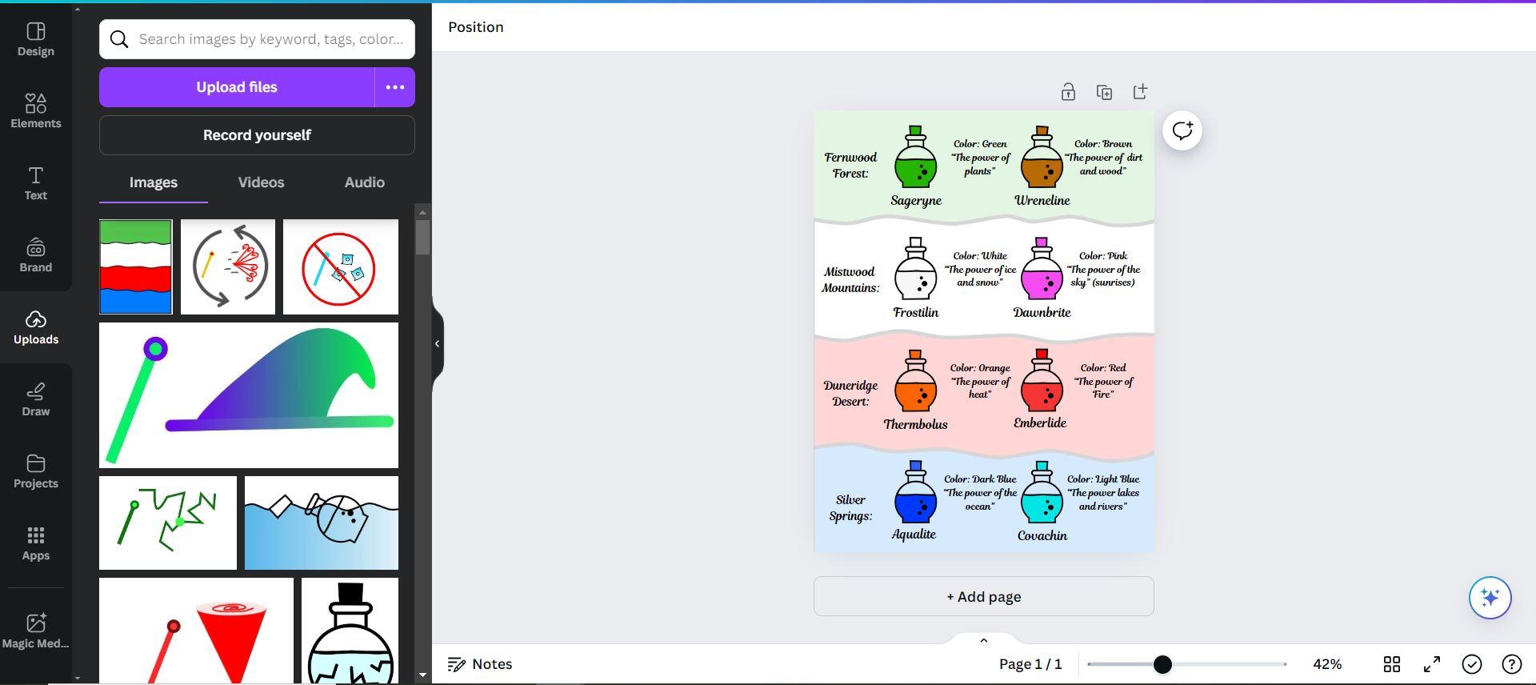Click the Upload files button
Image resolution: width=1536 pixels, height=685 pixels.
pos(237,87)
